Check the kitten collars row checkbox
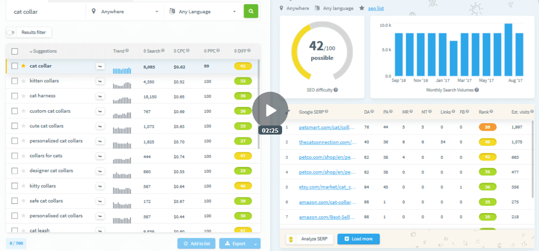The image size is (539, 251). tap(14, 81)
